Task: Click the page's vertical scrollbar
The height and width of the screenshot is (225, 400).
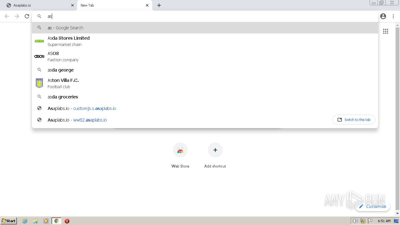Action: [x=397, y=119]
